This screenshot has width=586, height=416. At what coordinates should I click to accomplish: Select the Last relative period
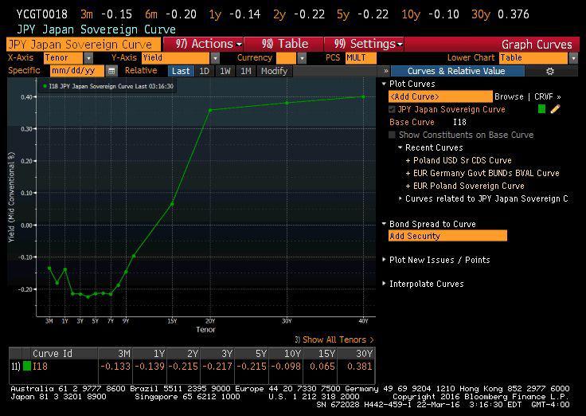click(181, 71)
